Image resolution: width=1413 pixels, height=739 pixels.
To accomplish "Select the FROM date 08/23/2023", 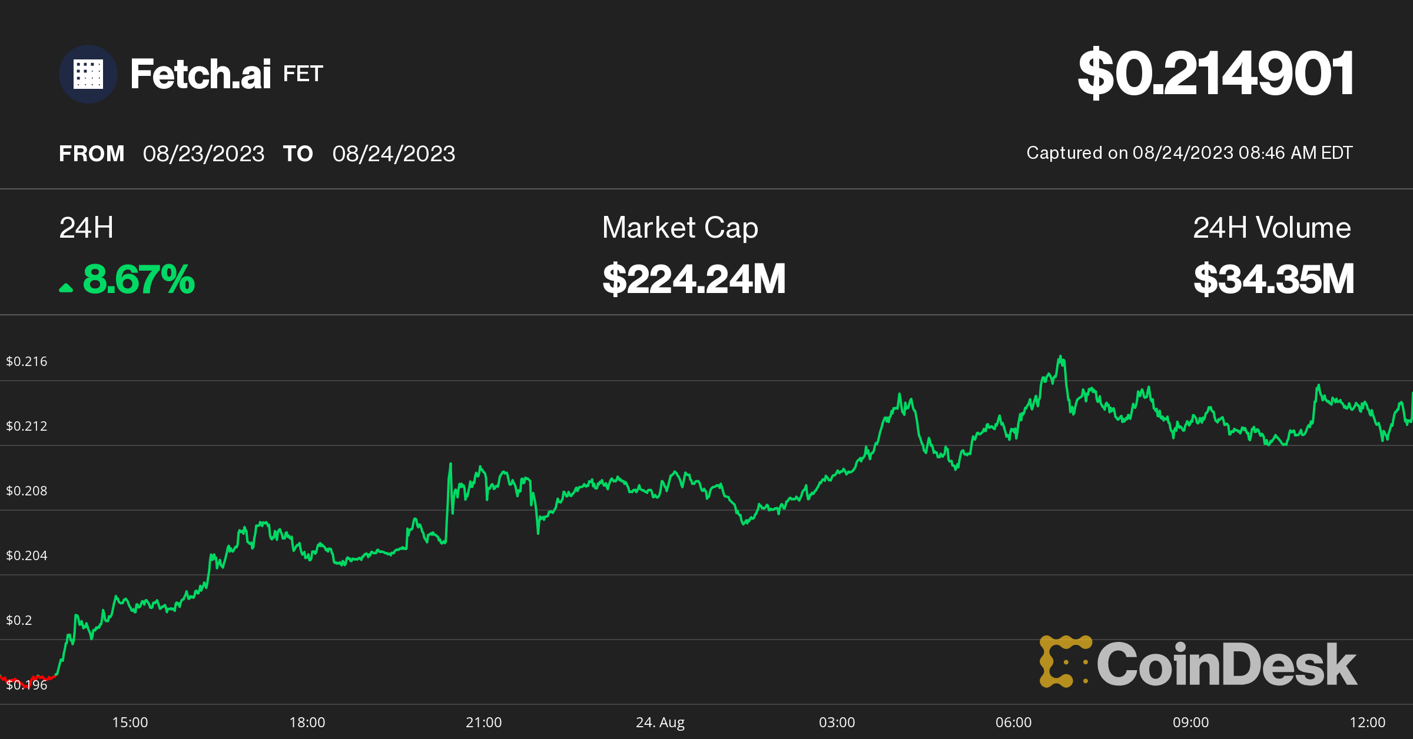I will pyautogui.click(x=204, y=154).
